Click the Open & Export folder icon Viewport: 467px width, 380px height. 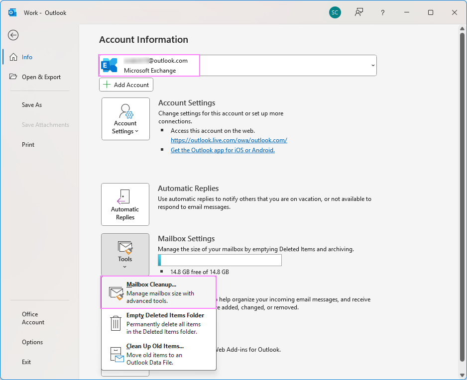tap(13, 77)
